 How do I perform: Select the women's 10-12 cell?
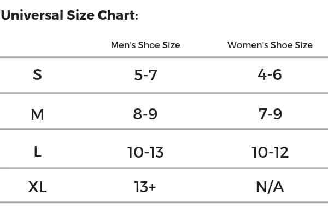click(x=270, y=152)
